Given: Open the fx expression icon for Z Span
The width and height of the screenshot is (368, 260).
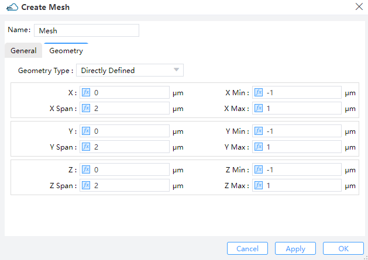Looking at the screenshot, I should tap(86, 185).
